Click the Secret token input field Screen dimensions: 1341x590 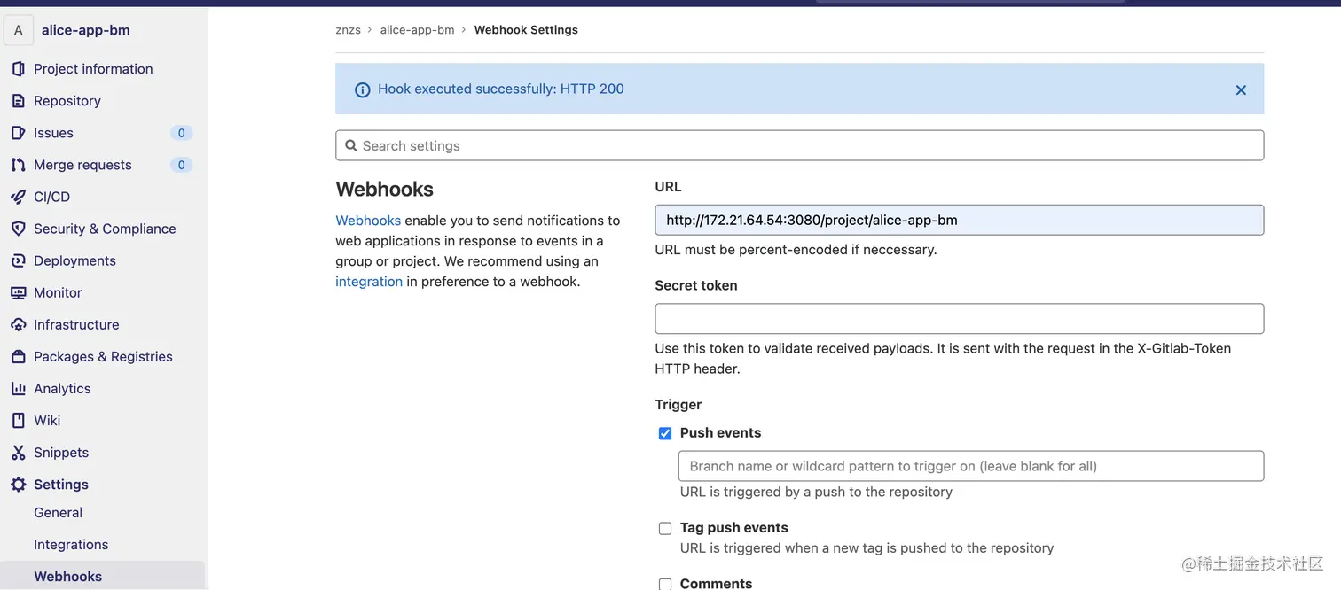point(959,319)
